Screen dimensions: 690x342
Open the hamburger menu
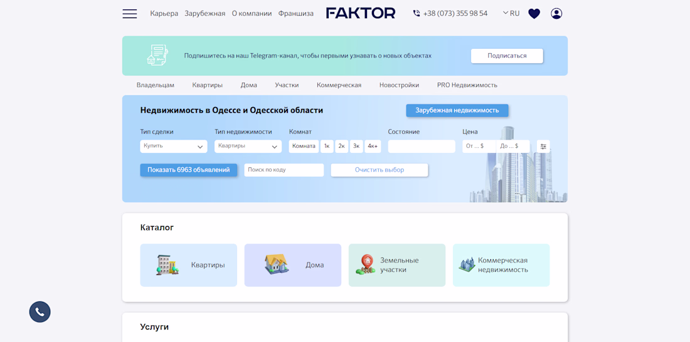(130, 14)
